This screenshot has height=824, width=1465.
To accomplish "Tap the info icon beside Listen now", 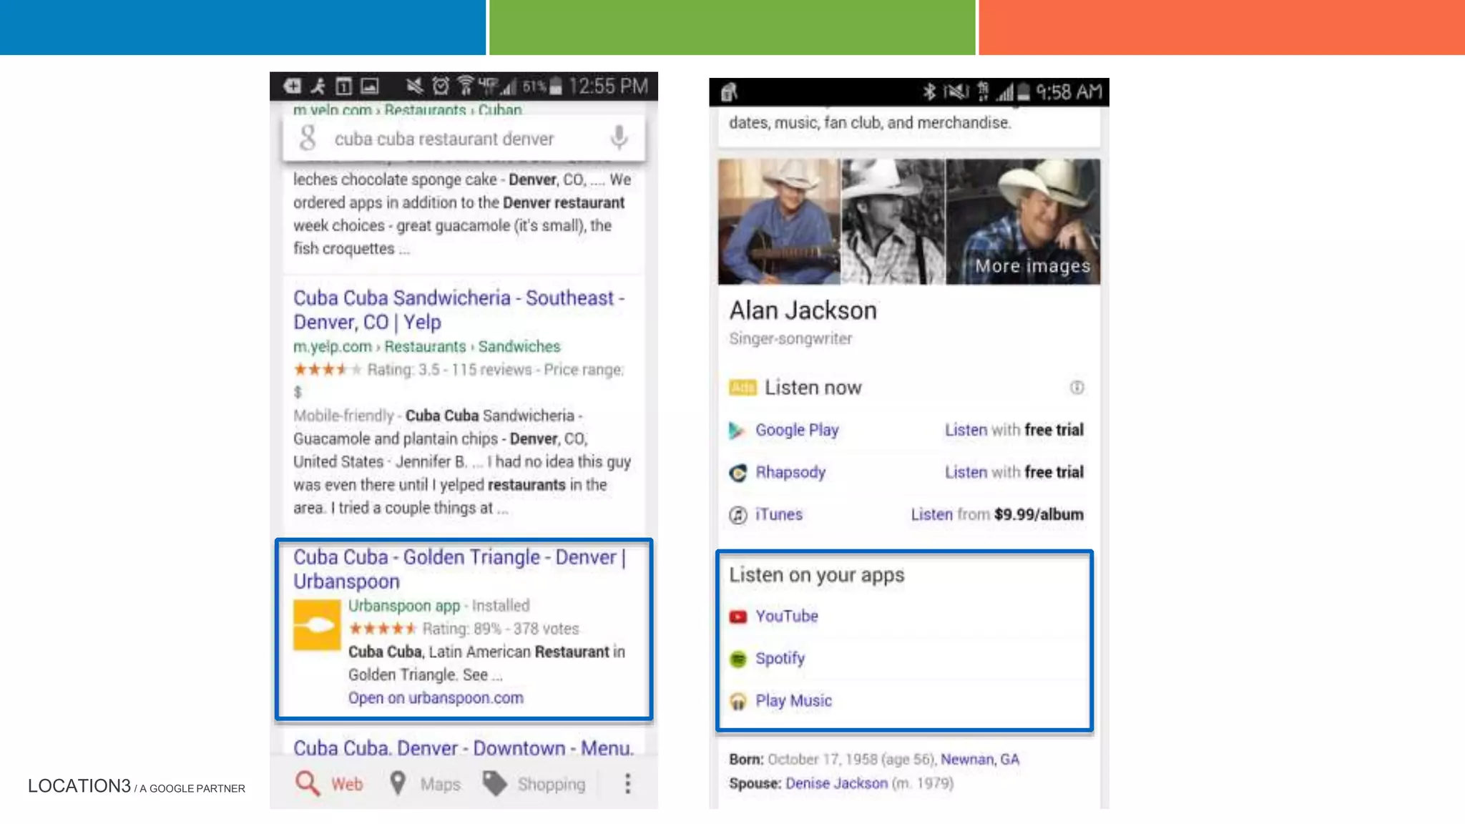I will click(1077, 387).
